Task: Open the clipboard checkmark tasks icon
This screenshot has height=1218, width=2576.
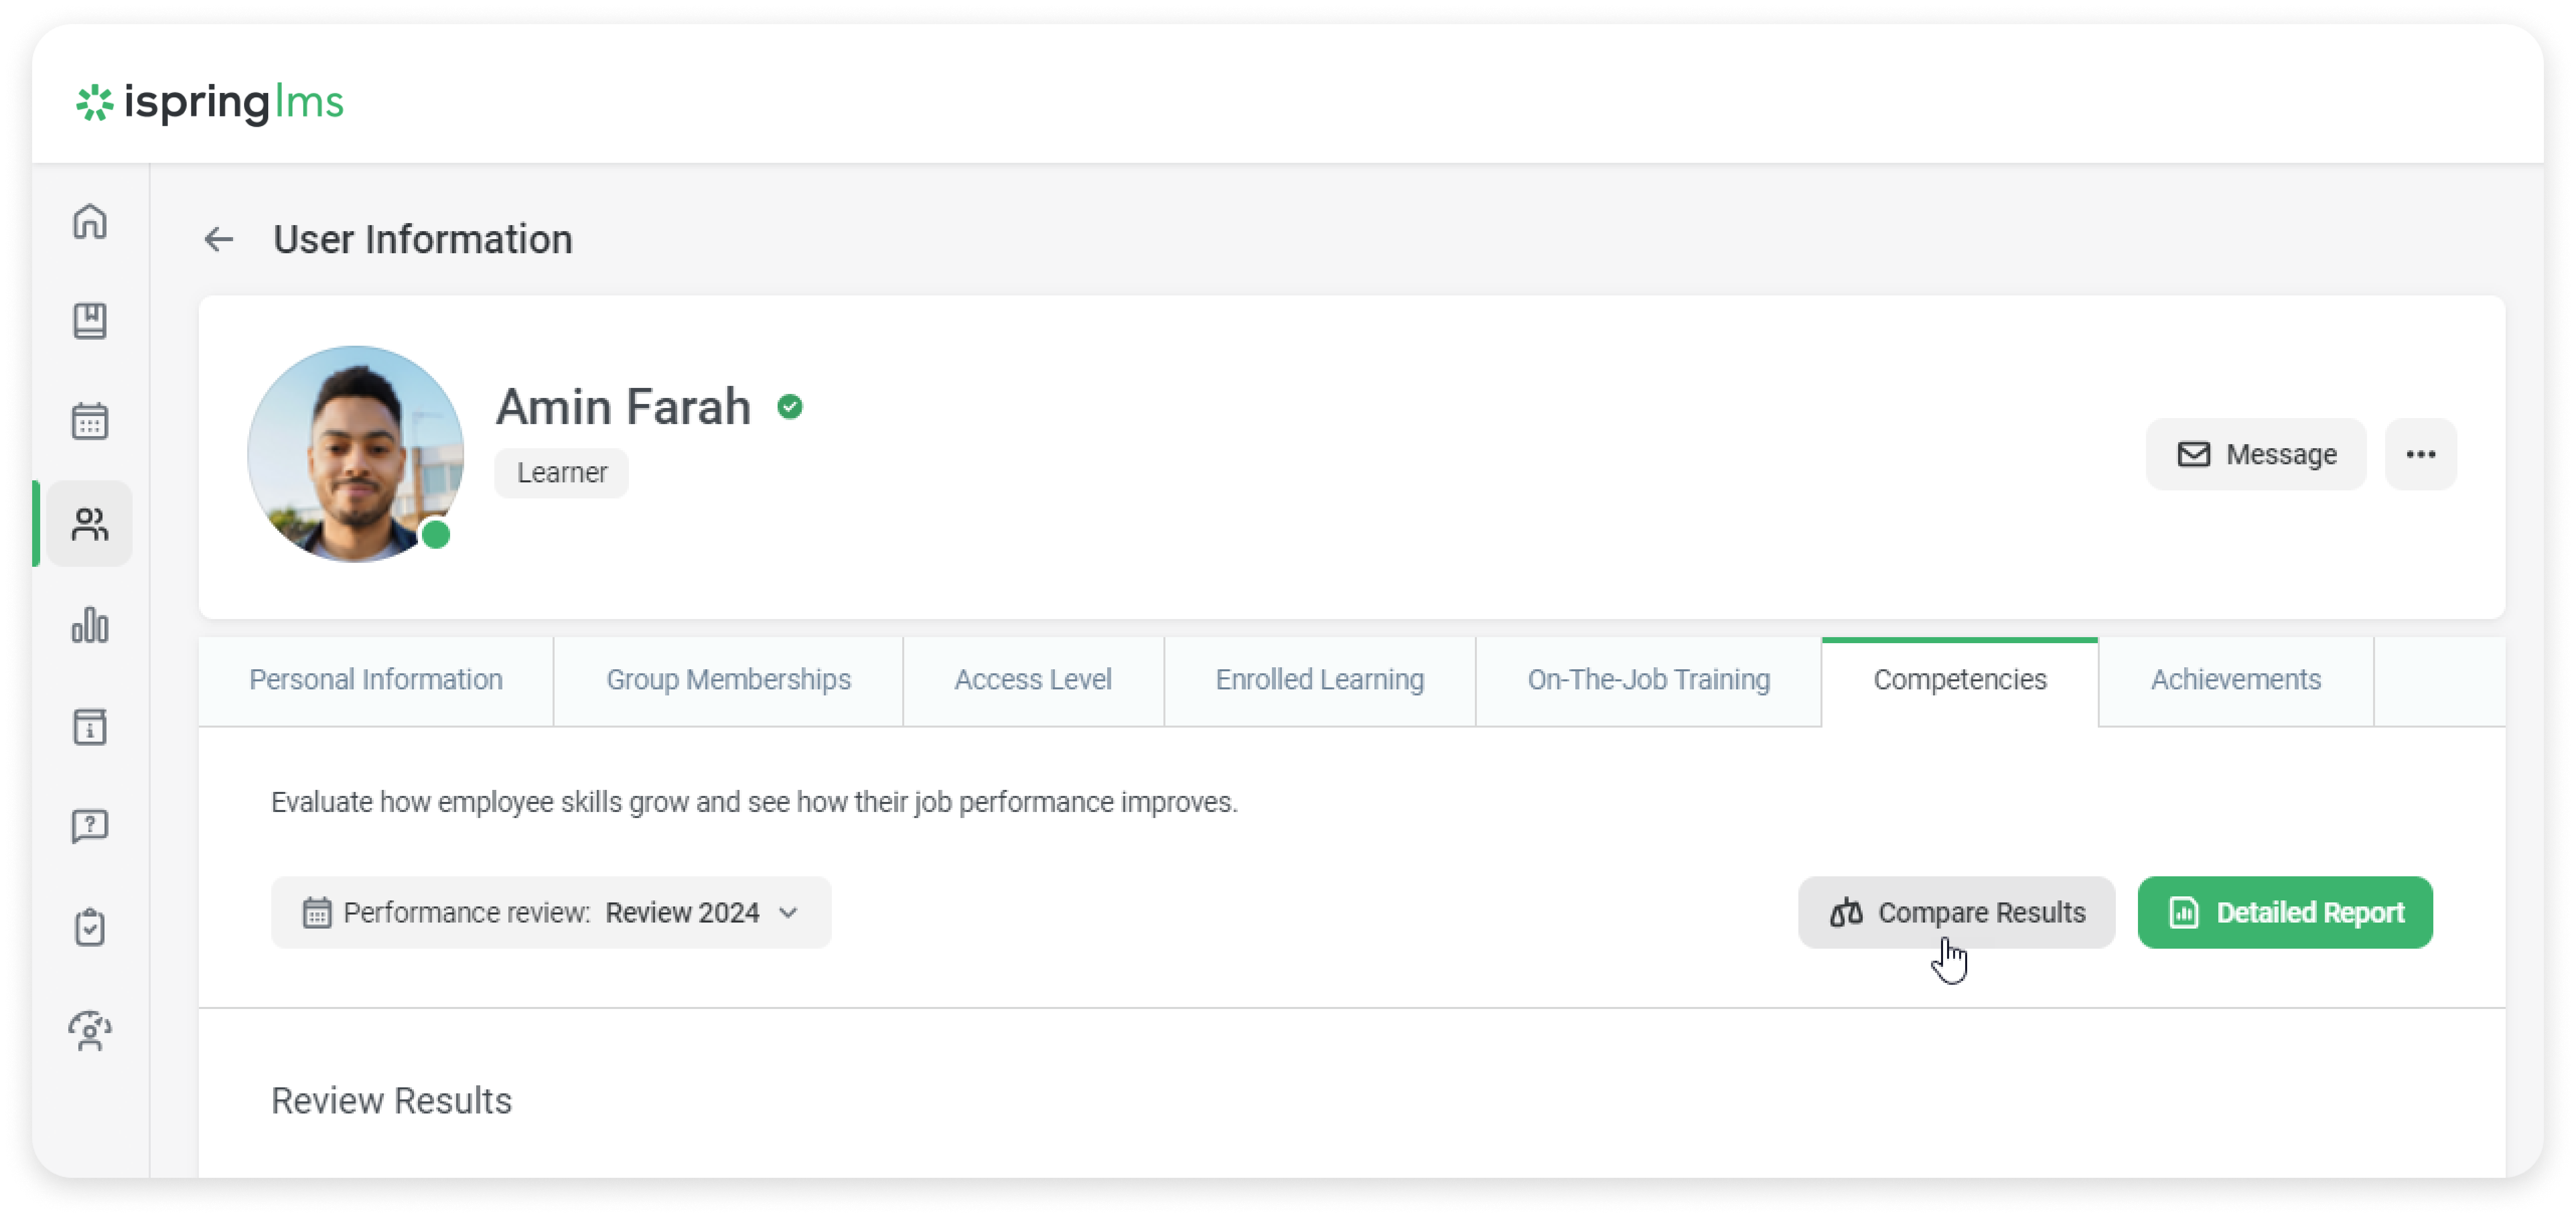Action: 90,927
